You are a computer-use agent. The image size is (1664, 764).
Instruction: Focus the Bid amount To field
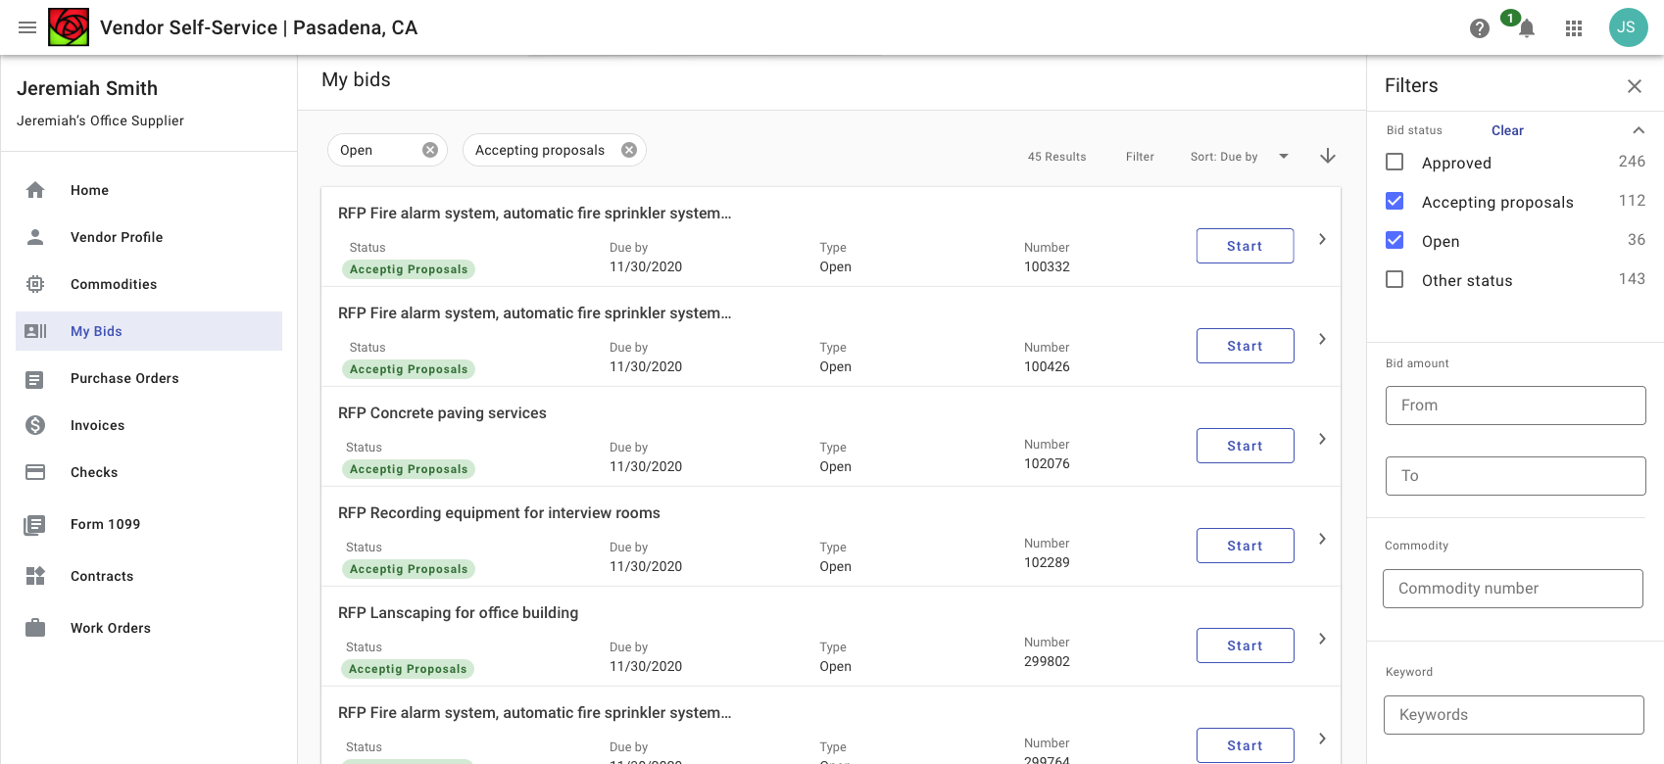[x=1515, y=476]
